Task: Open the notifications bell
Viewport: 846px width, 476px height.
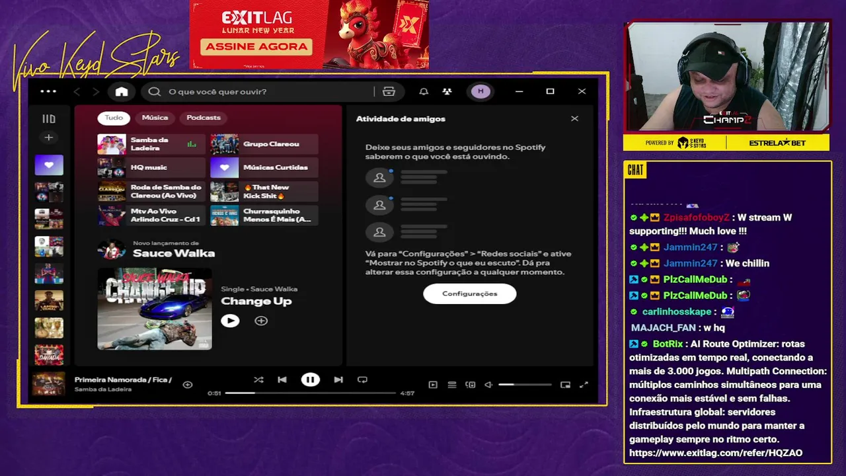Action: pyautogui.click(x=424, y=92)
